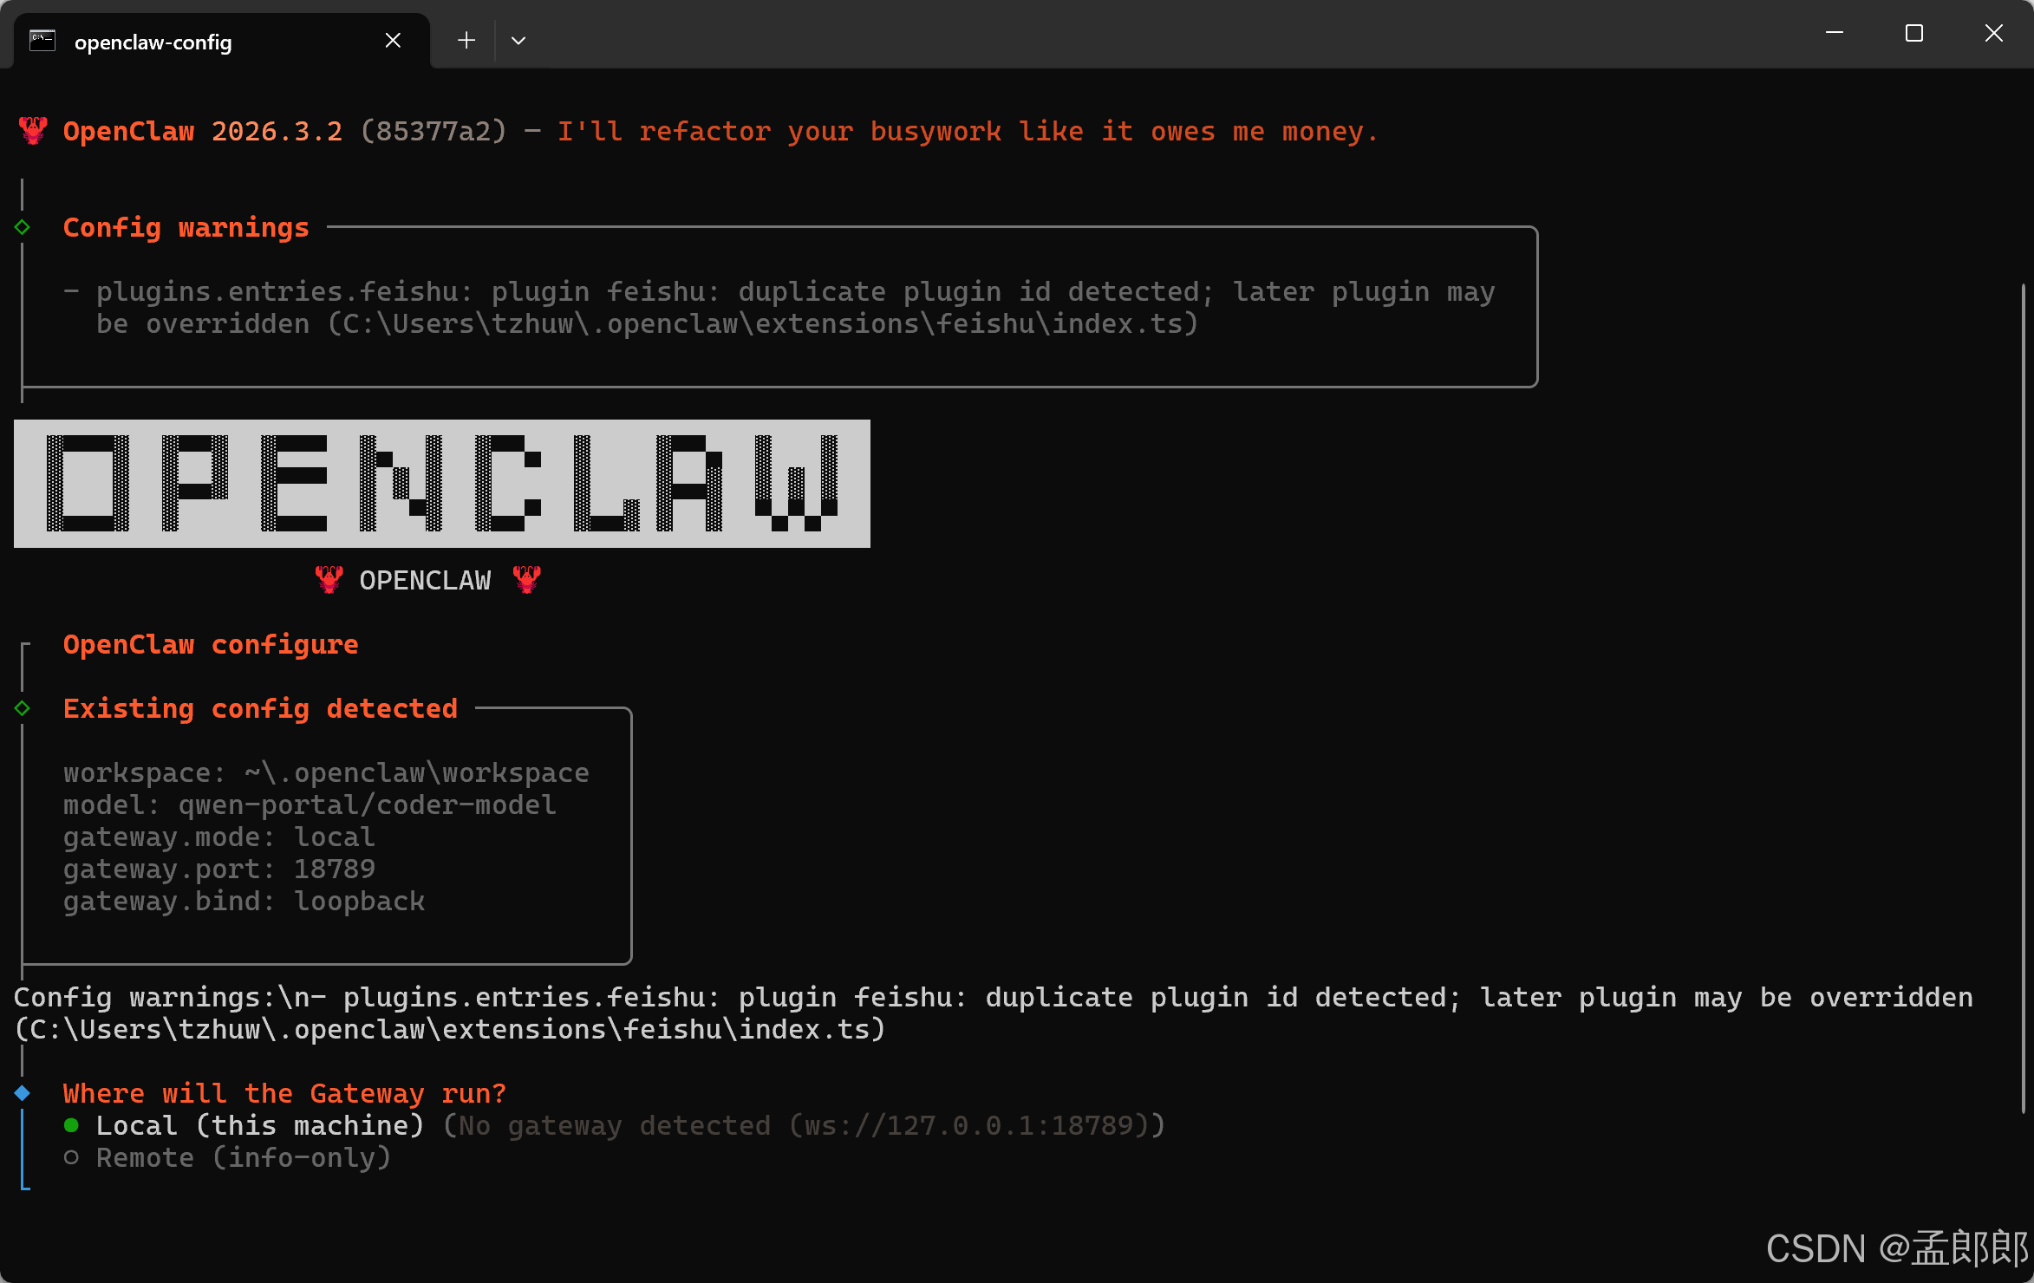
Task: Select the Local (this machine) option
Action: point(260,1124)
